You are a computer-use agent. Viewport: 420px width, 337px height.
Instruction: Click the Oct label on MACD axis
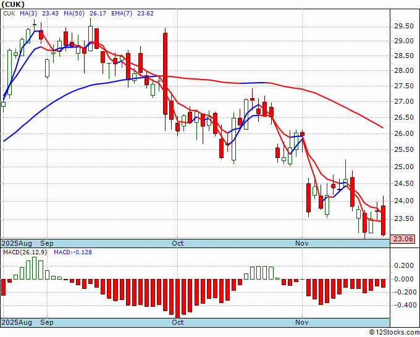[x=178, y=322]
